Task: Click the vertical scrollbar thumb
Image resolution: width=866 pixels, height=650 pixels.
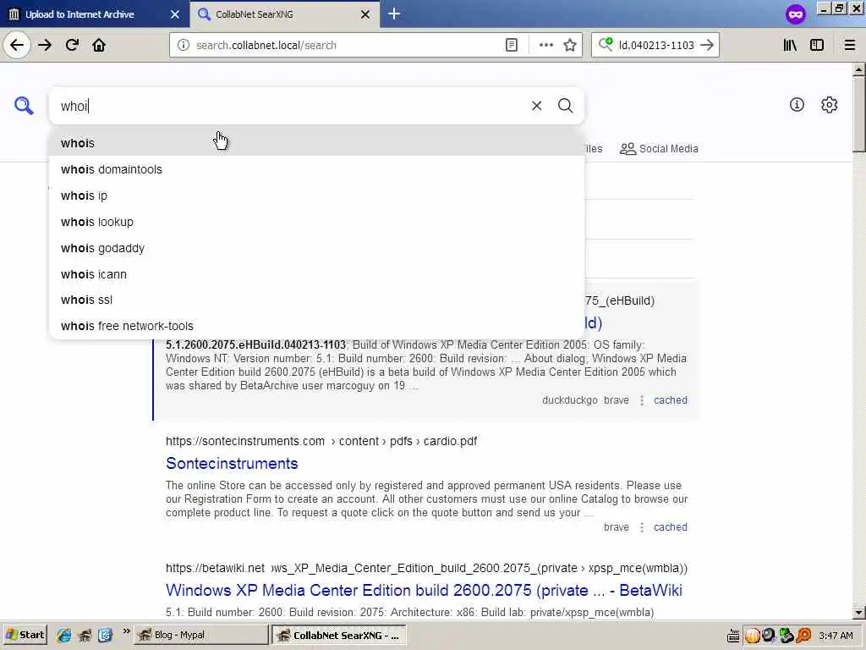Action: (x=859, y=113)
